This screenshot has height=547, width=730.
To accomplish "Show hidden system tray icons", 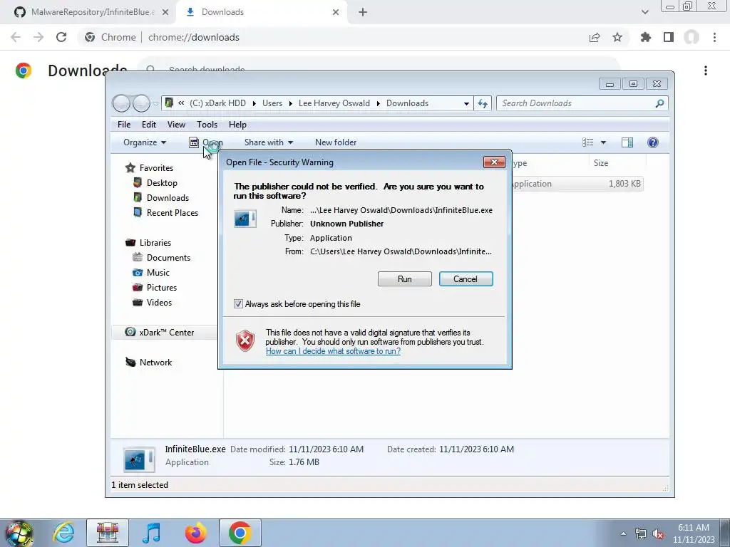I will (x=623, y=533).
